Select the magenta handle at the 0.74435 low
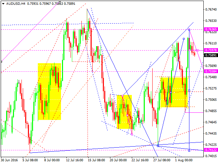 click(x=132, y=134)
